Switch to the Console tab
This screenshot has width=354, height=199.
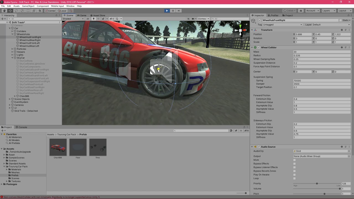[x=21, y=127]
